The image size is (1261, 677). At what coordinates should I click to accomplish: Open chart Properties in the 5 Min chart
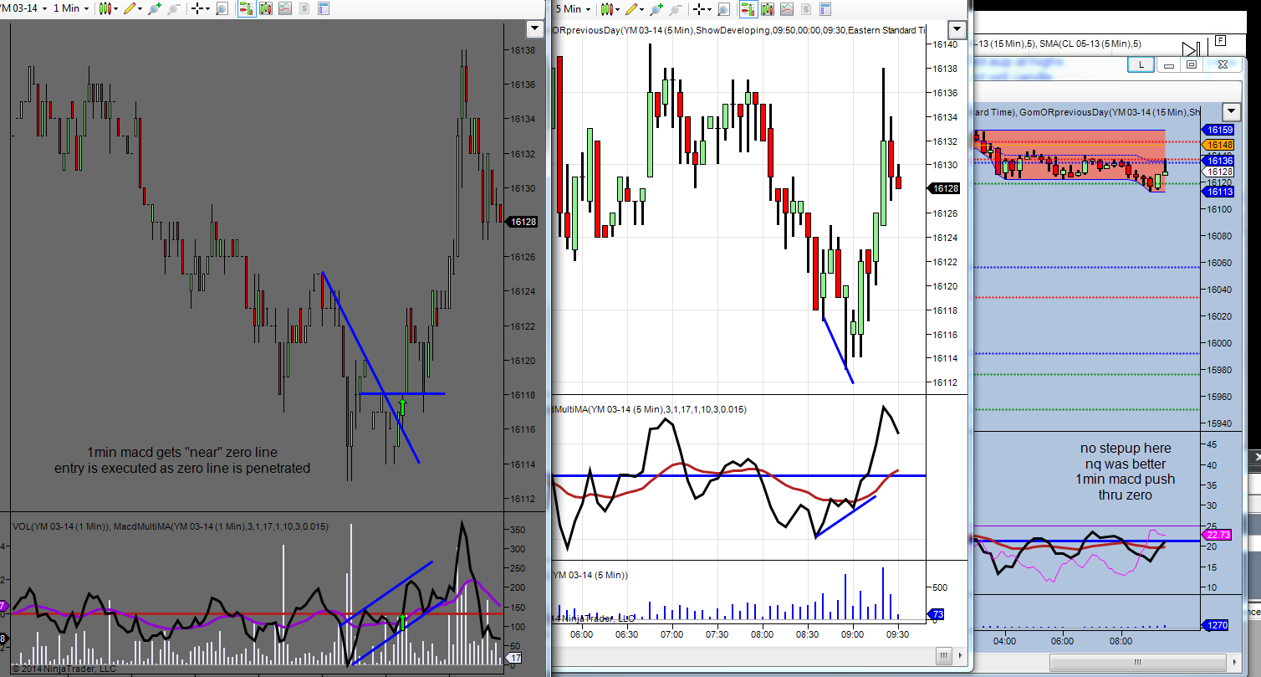click(x=824, y=8)
